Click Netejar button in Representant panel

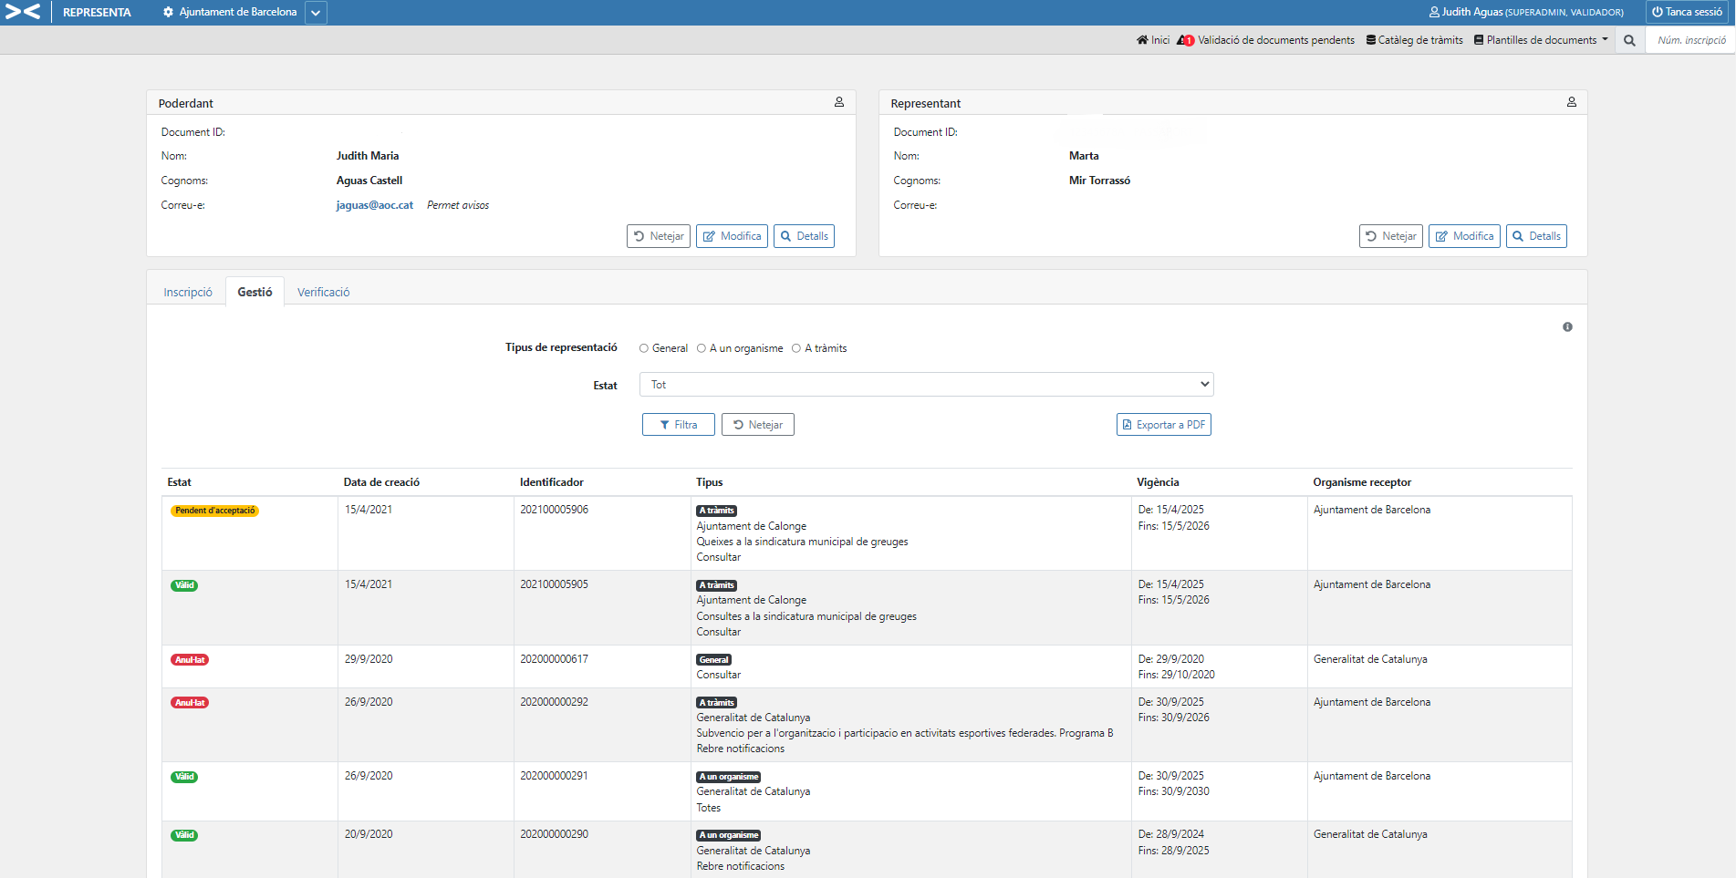coord(1391,236)
